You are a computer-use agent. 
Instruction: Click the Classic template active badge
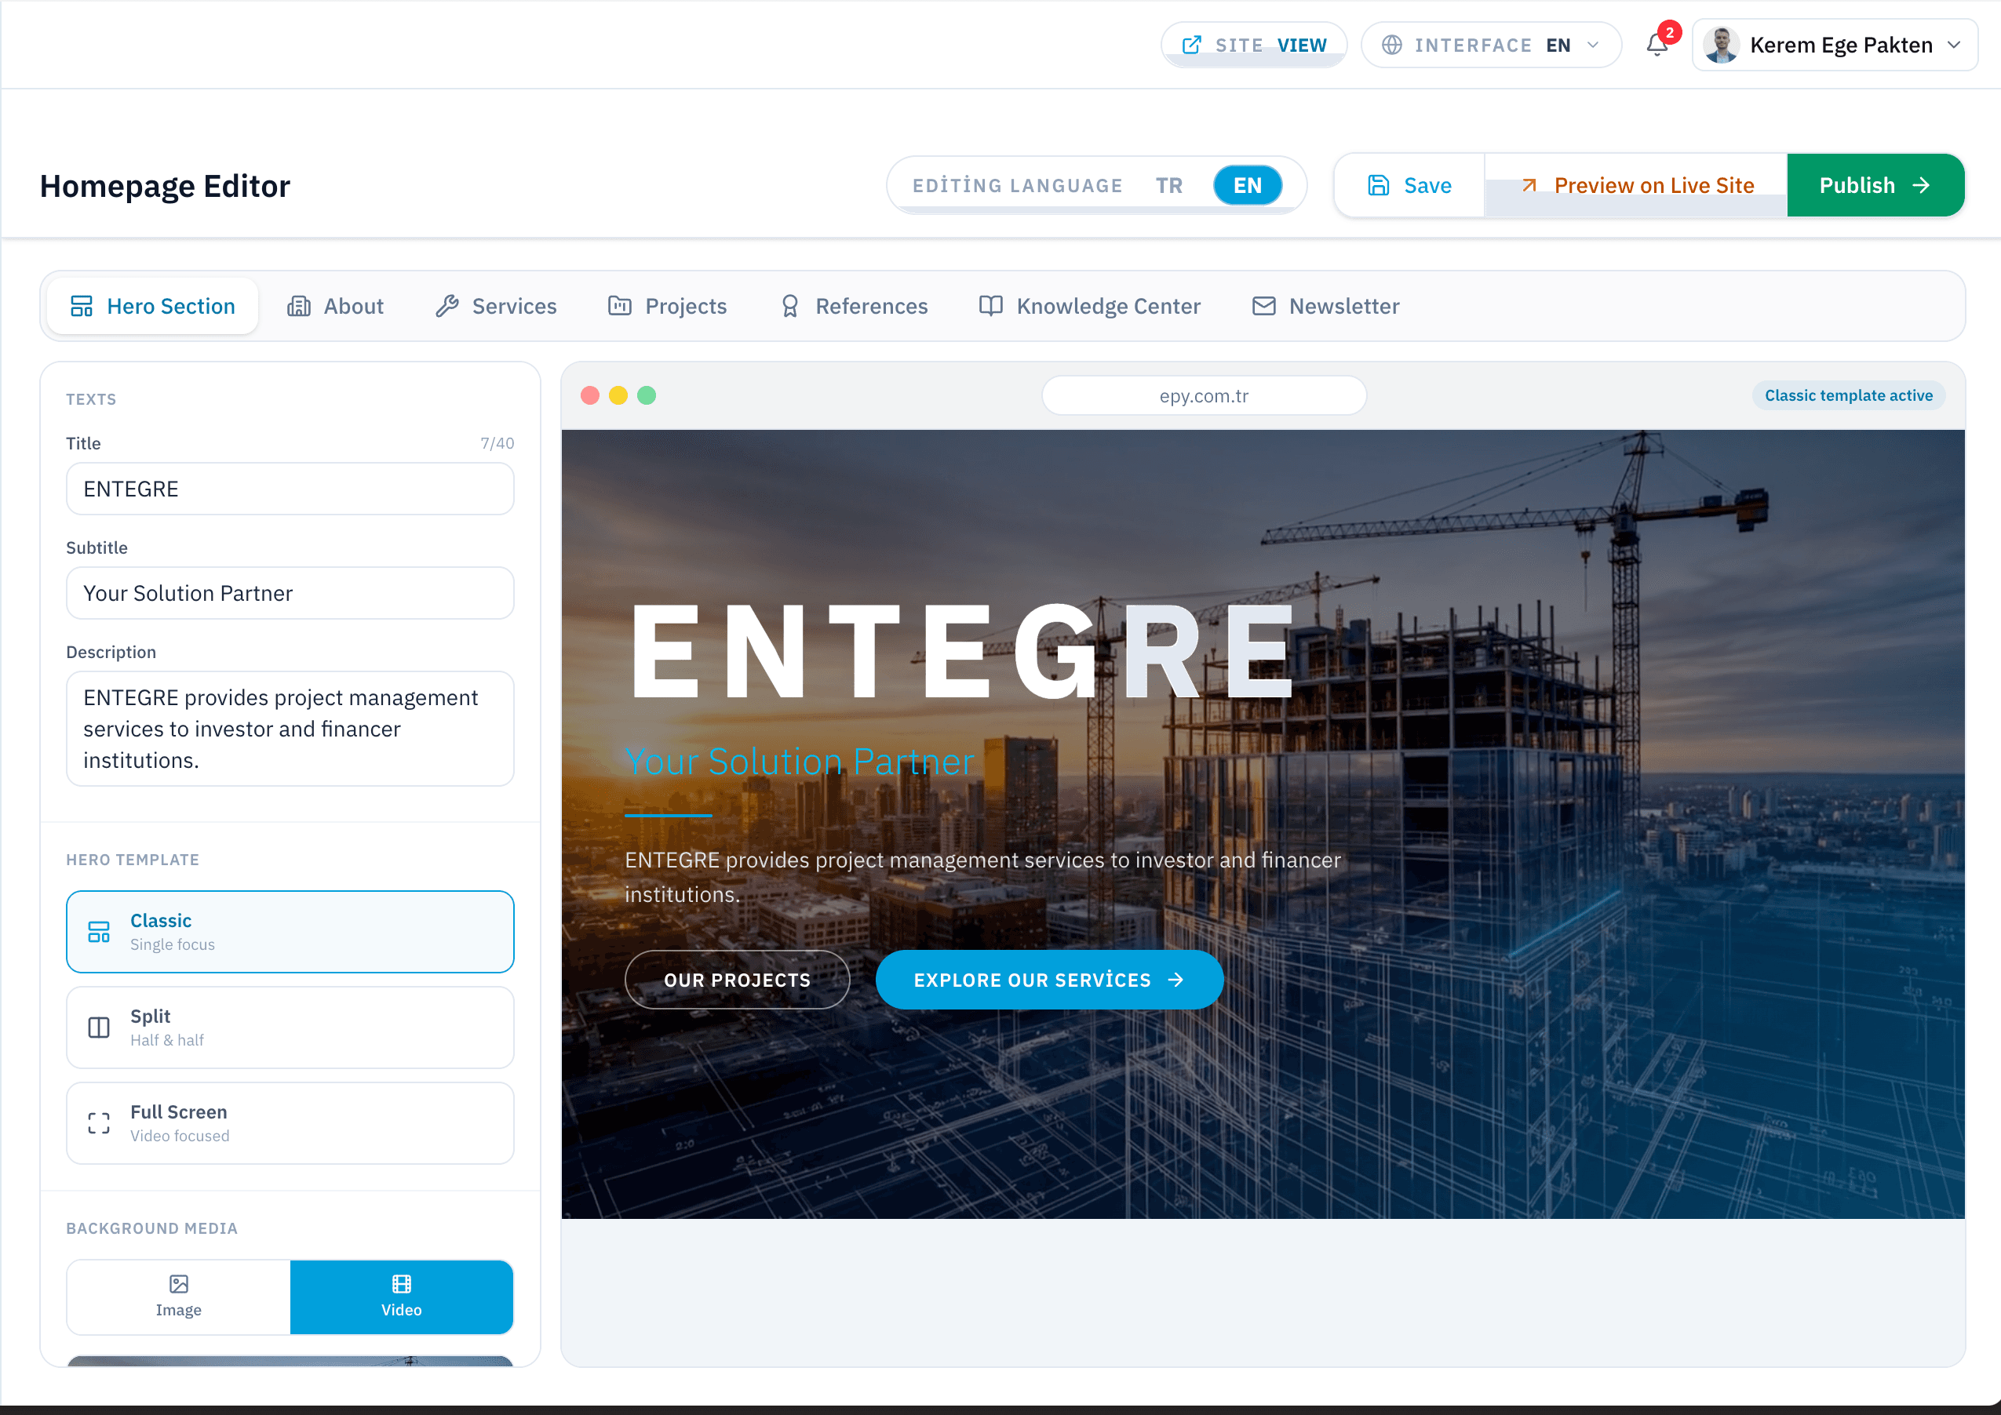click(1849, 395)
